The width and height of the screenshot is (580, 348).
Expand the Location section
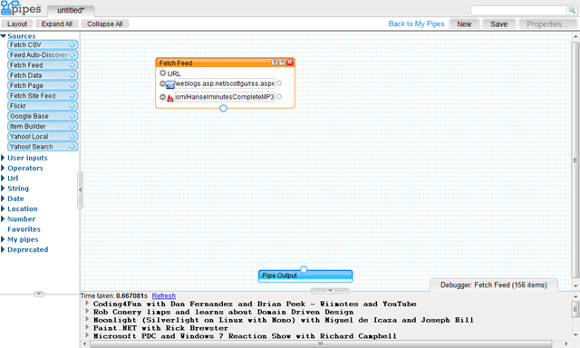point(3,208)
